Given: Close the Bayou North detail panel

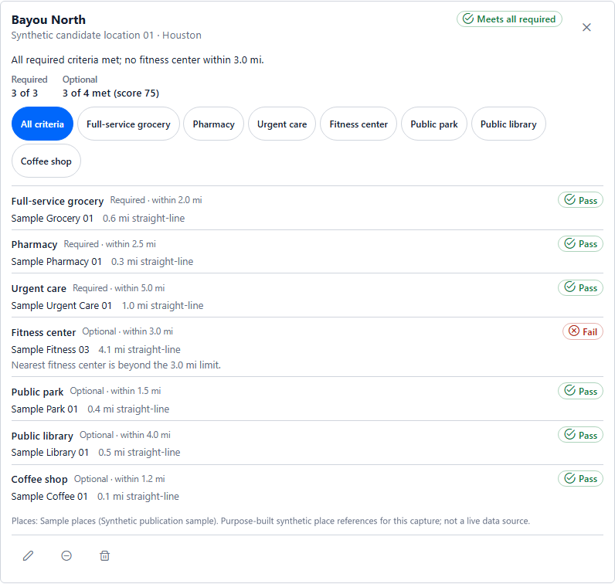Looking at the screenshot, I should 586,27.
